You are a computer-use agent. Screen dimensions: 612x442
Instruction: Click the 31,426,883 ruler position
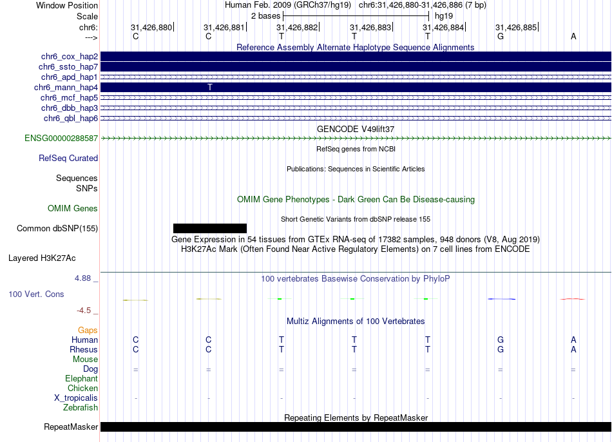coord(370,27)
